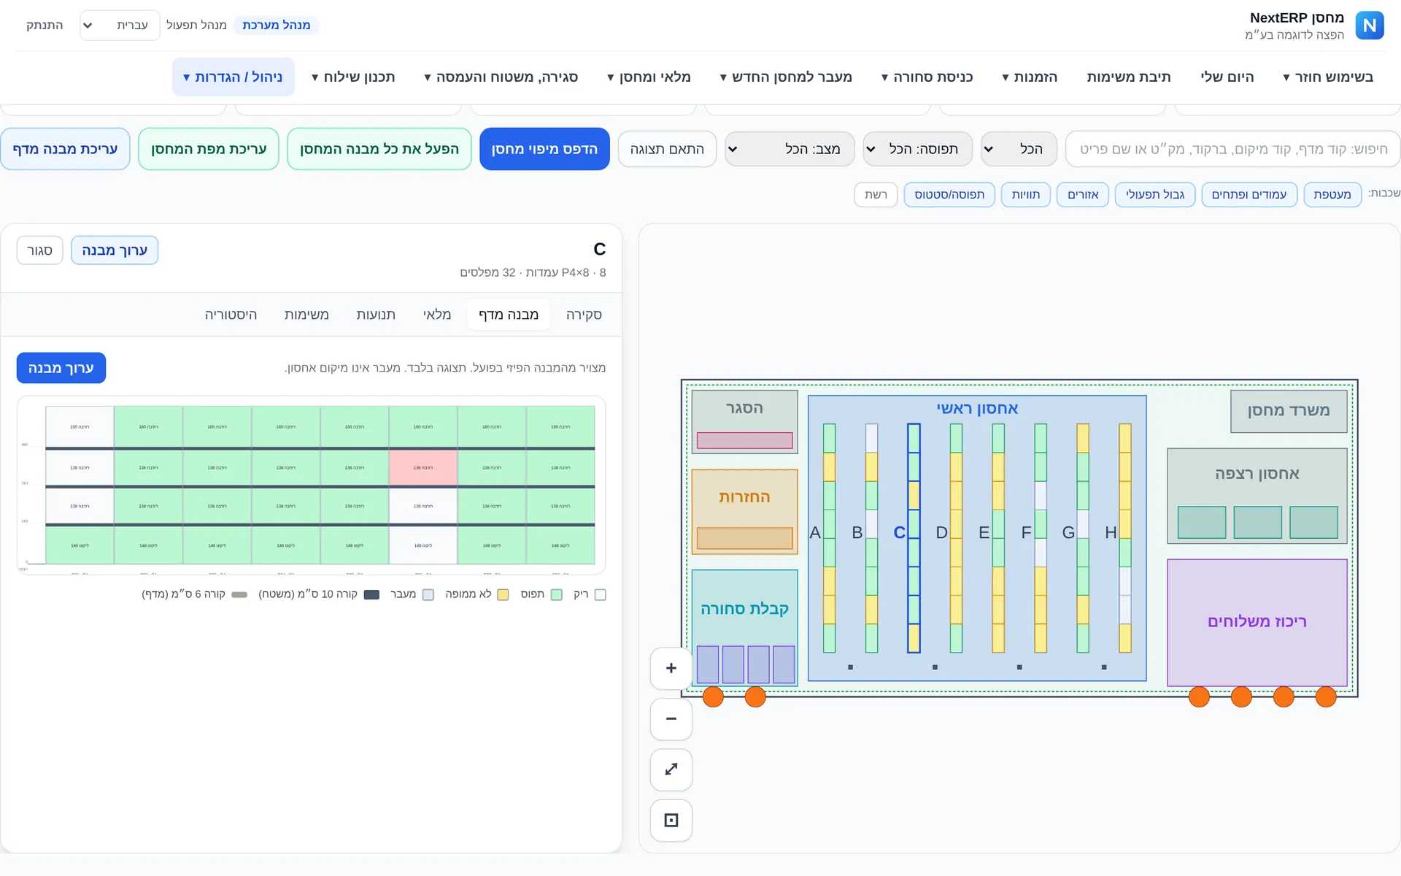Click the הדפס מיפוי מחסן button
1401x876 pixels.
point(544,149)
